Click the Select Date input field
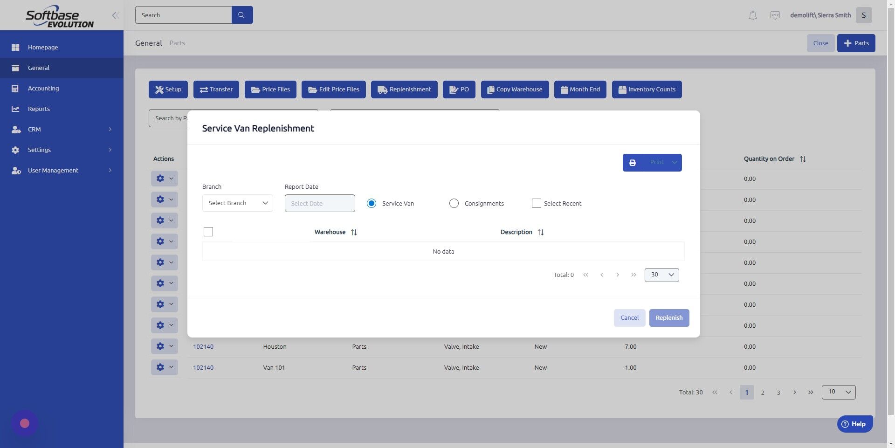This screenshot has width=895, height=448. (319, 203)
